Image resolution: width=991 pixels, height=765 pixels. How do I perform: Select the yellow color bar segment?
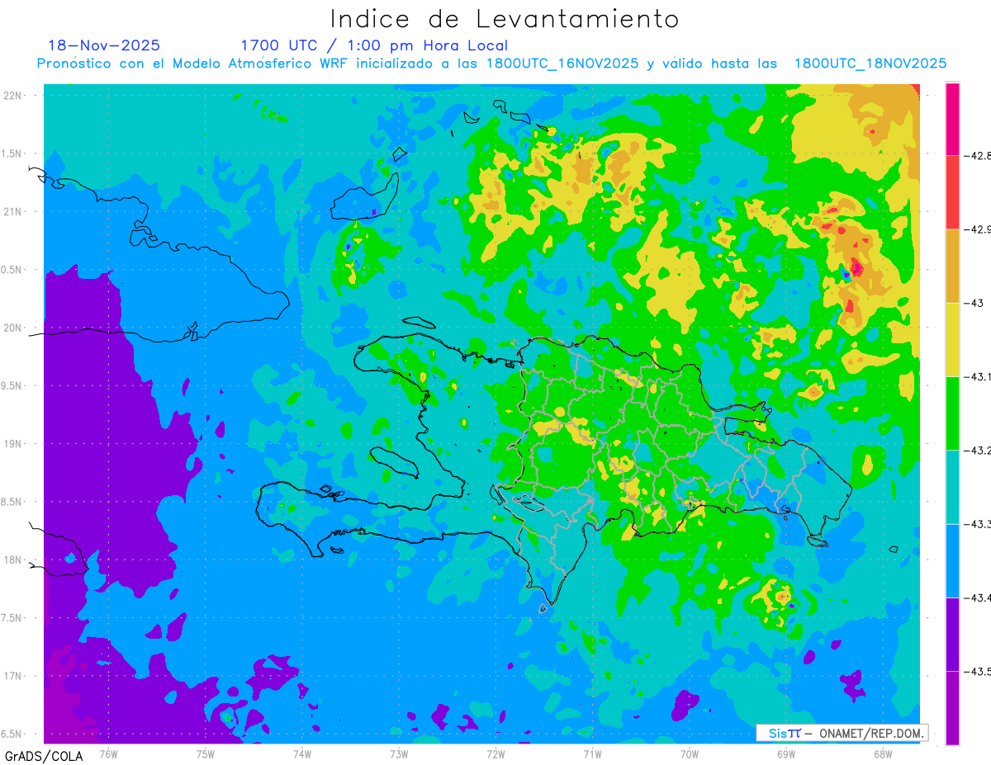952,339
